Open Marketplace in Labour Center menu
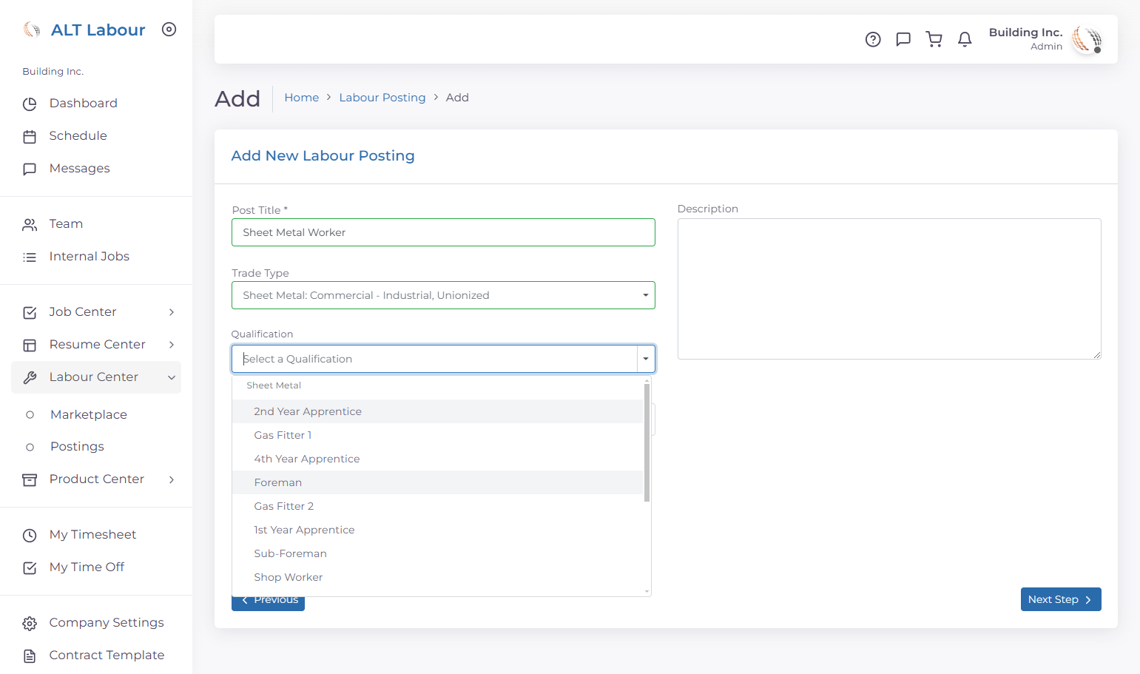Image resolution: width=1140 pixels, height=674 pixels. (89, 414)
